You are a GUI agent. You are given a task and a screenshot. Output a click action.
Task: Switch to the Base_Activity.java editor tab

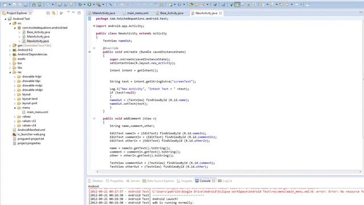[x=169, y=13]
